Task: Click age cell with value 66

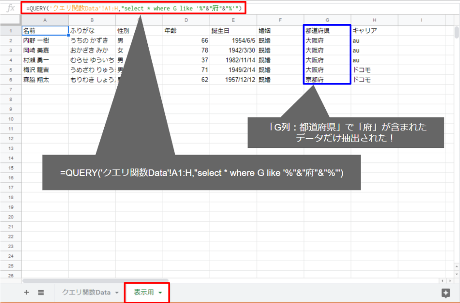Action: pos(186,40)
